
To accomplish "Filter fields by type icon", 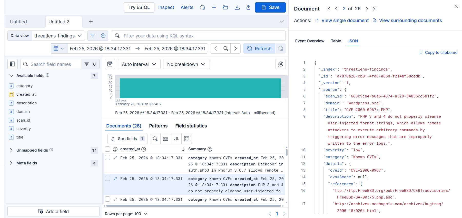I will (x=91, y=64).
